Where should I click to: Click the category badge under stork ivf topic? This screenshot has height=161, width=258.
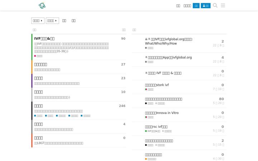tap(149, 89)
